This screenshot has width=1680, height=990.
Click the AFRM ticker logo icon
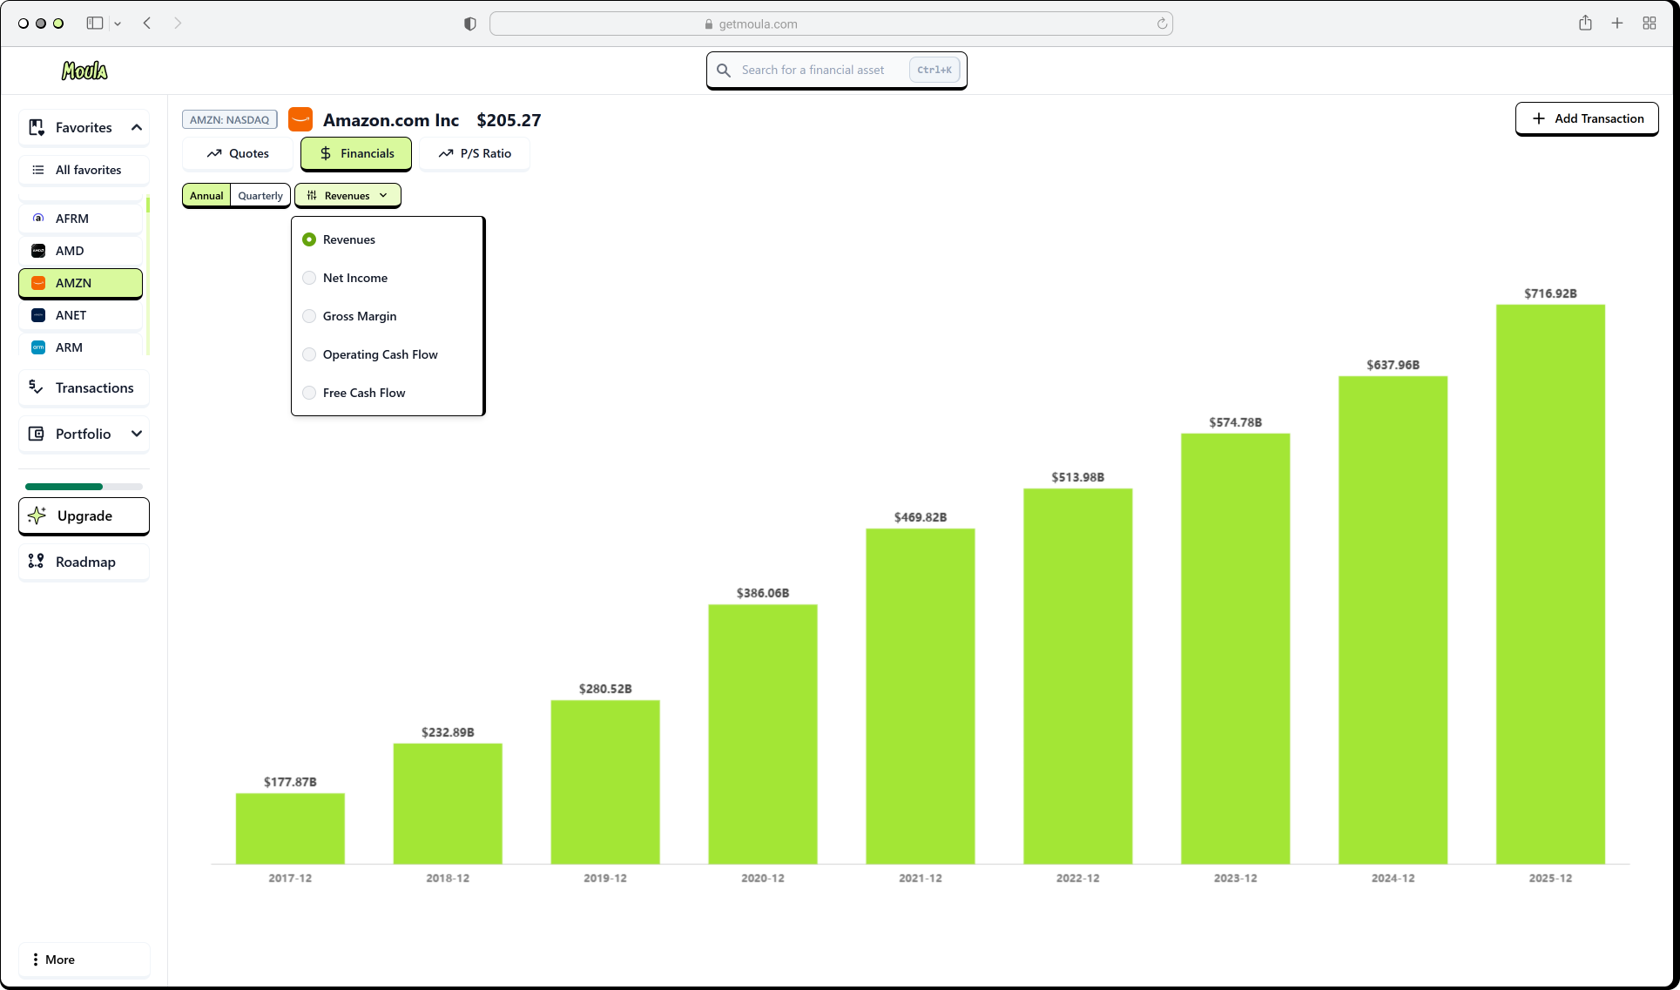click(x=38, y=219)
